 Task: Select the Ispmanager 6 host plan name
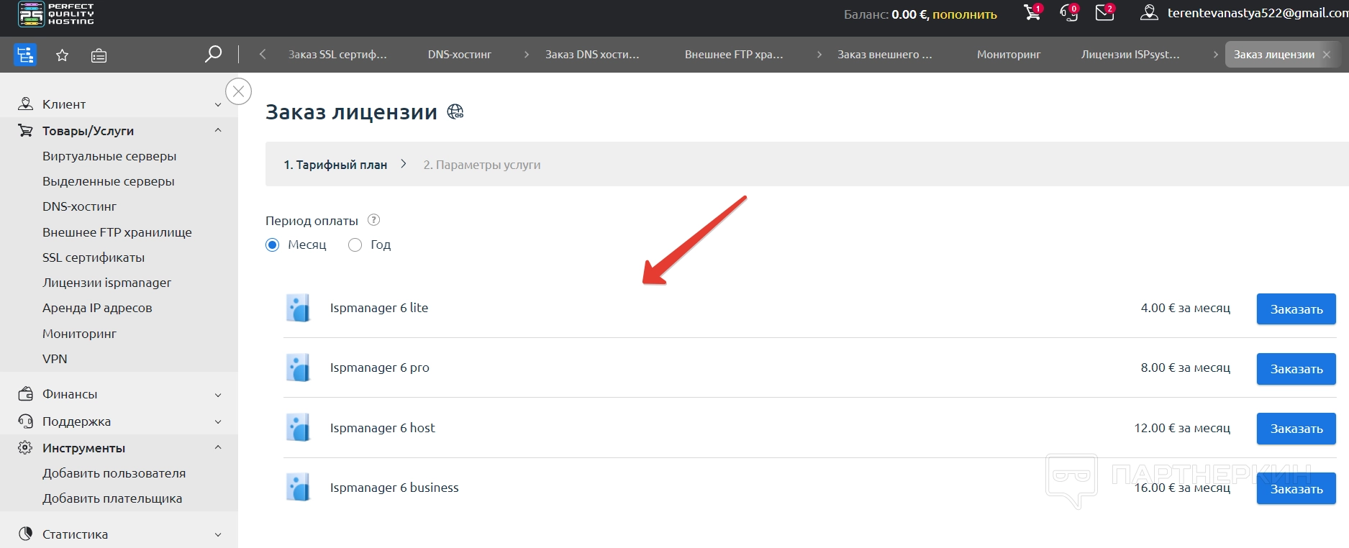pos(383,428)
